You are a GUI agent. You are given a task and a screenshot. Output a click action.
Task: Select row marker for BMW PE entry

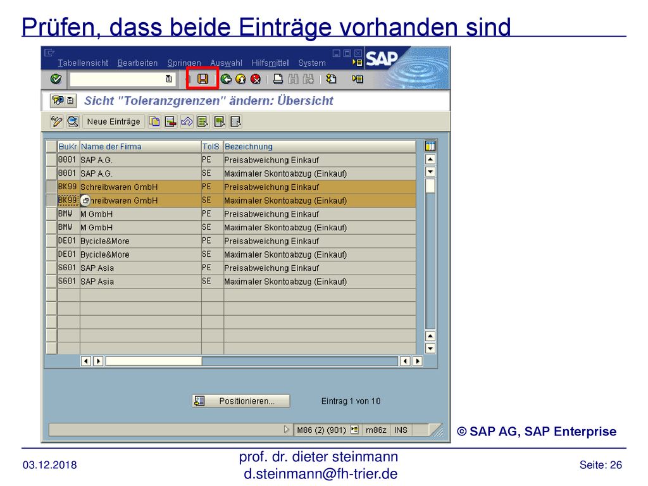(x=51, y=214)
